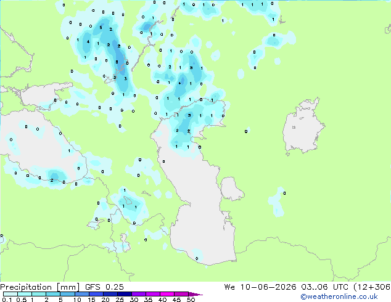Viewport: 391px width, 302px height.
Task: Select the 0.5 mm legend color box
Action: 25,294
